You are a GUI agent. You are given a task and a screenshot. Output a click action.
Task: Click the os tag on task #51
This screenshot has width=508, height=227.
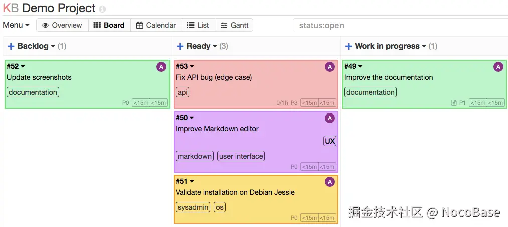tap(220, 207)
